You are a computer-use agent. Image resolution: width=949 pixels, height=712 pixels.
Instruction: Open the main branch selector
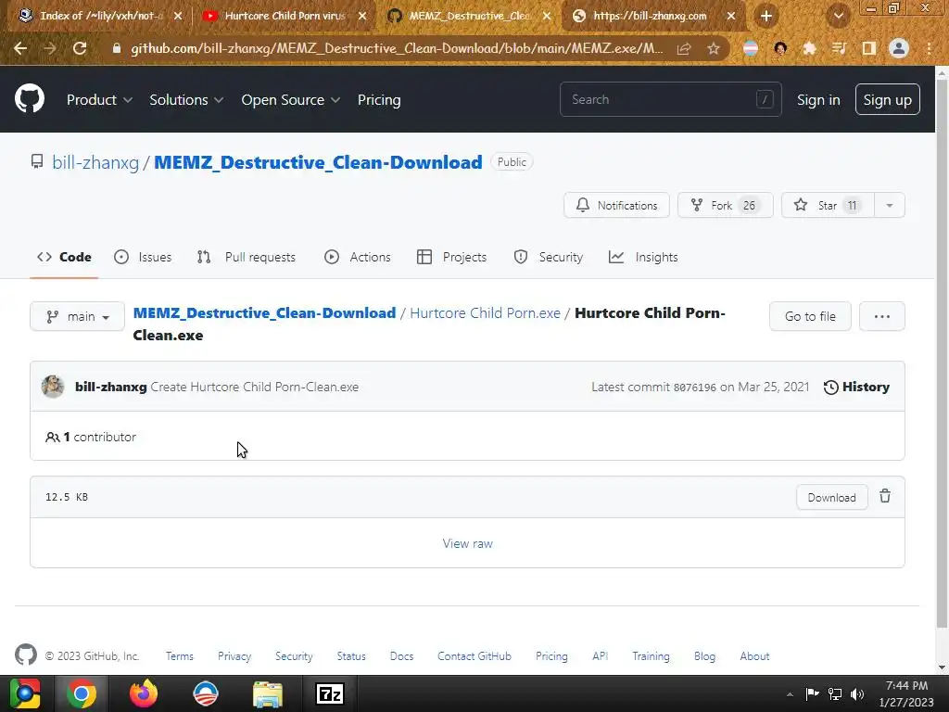78,317
